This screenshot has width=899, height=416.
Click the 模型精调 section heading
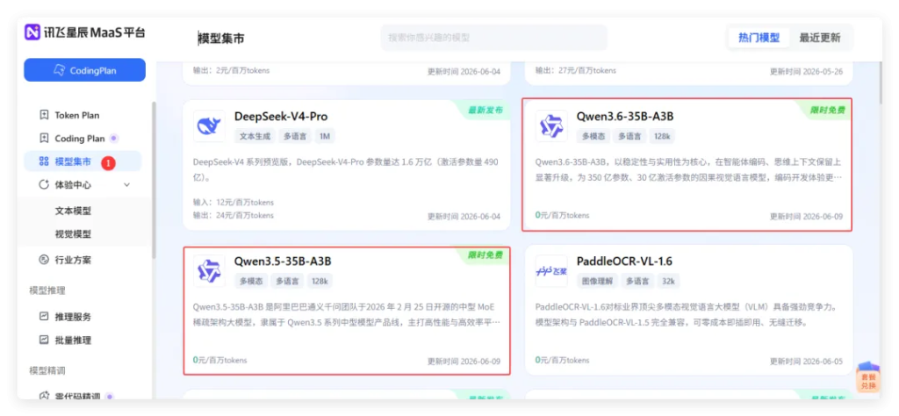coord(47,370)
